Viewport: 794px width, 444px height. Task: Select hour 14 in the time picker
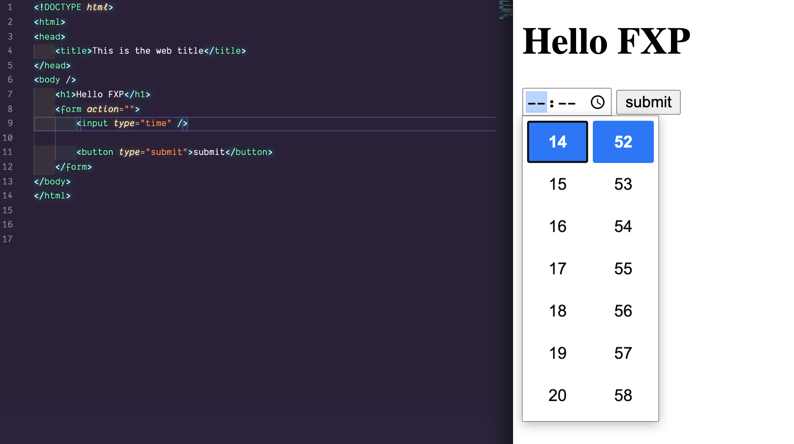pyautogui.click(x=557, y=142)
